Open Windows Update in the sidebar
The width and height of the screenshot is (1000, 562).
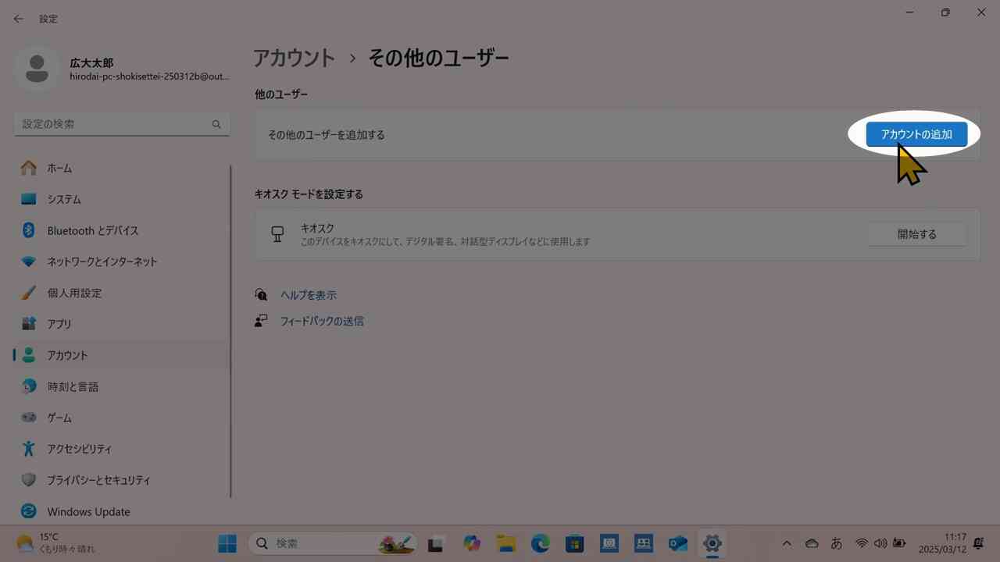point(87,511)
